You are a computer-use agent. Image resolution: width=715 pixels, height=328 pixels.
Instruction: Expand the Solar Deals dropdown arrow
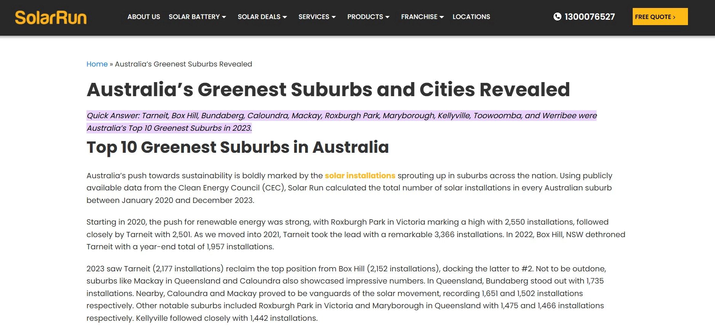tap(285, 17)
